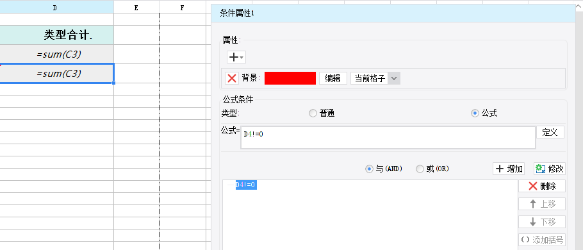Click the 定义 button
The image size is (583, 250).
click(x=550, y=132)
